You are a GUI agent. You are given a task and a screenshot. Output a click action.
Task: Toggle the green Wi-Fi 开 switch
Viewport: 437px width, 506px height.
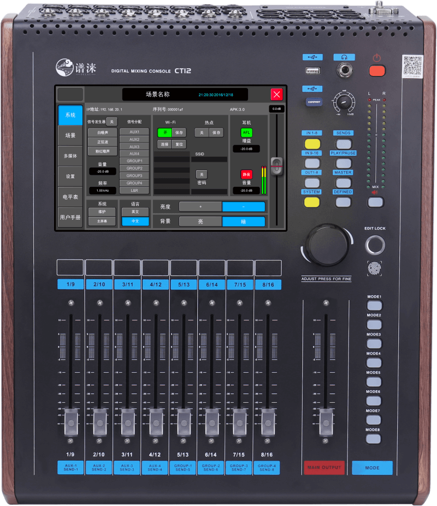[164, 132]
